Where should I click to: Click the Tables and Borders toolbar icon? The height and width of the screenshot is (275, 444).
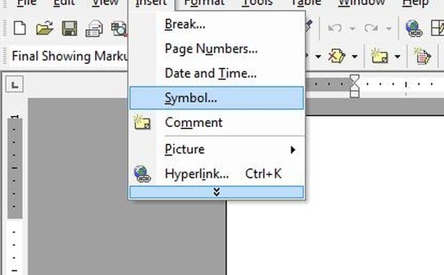[x=437, y=28]
